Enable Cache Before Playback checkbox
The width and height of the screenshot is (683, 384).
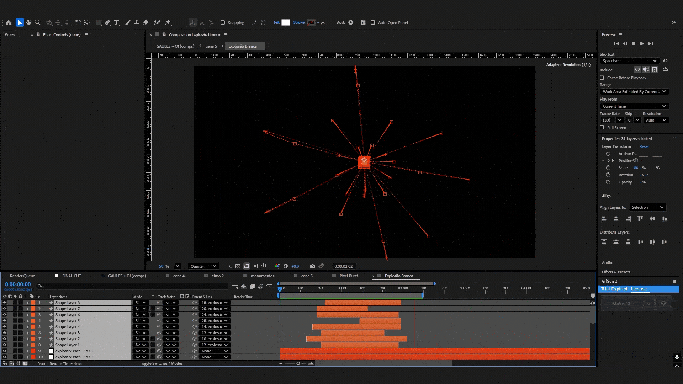pos(602,78)
